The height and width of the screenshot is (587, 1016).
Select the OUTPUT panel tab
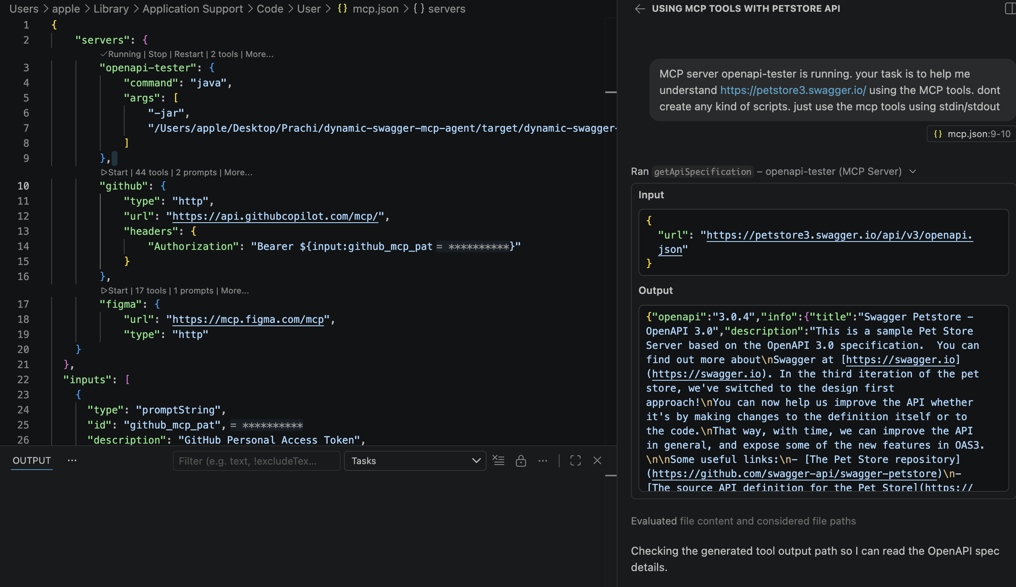coord(31,460)
